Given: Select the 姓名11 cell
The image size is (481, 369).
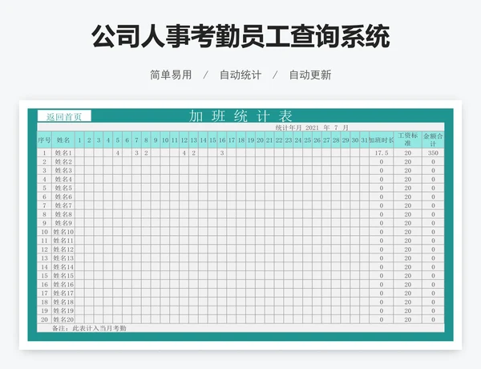Looking at the screenshot, I should 63,241.
